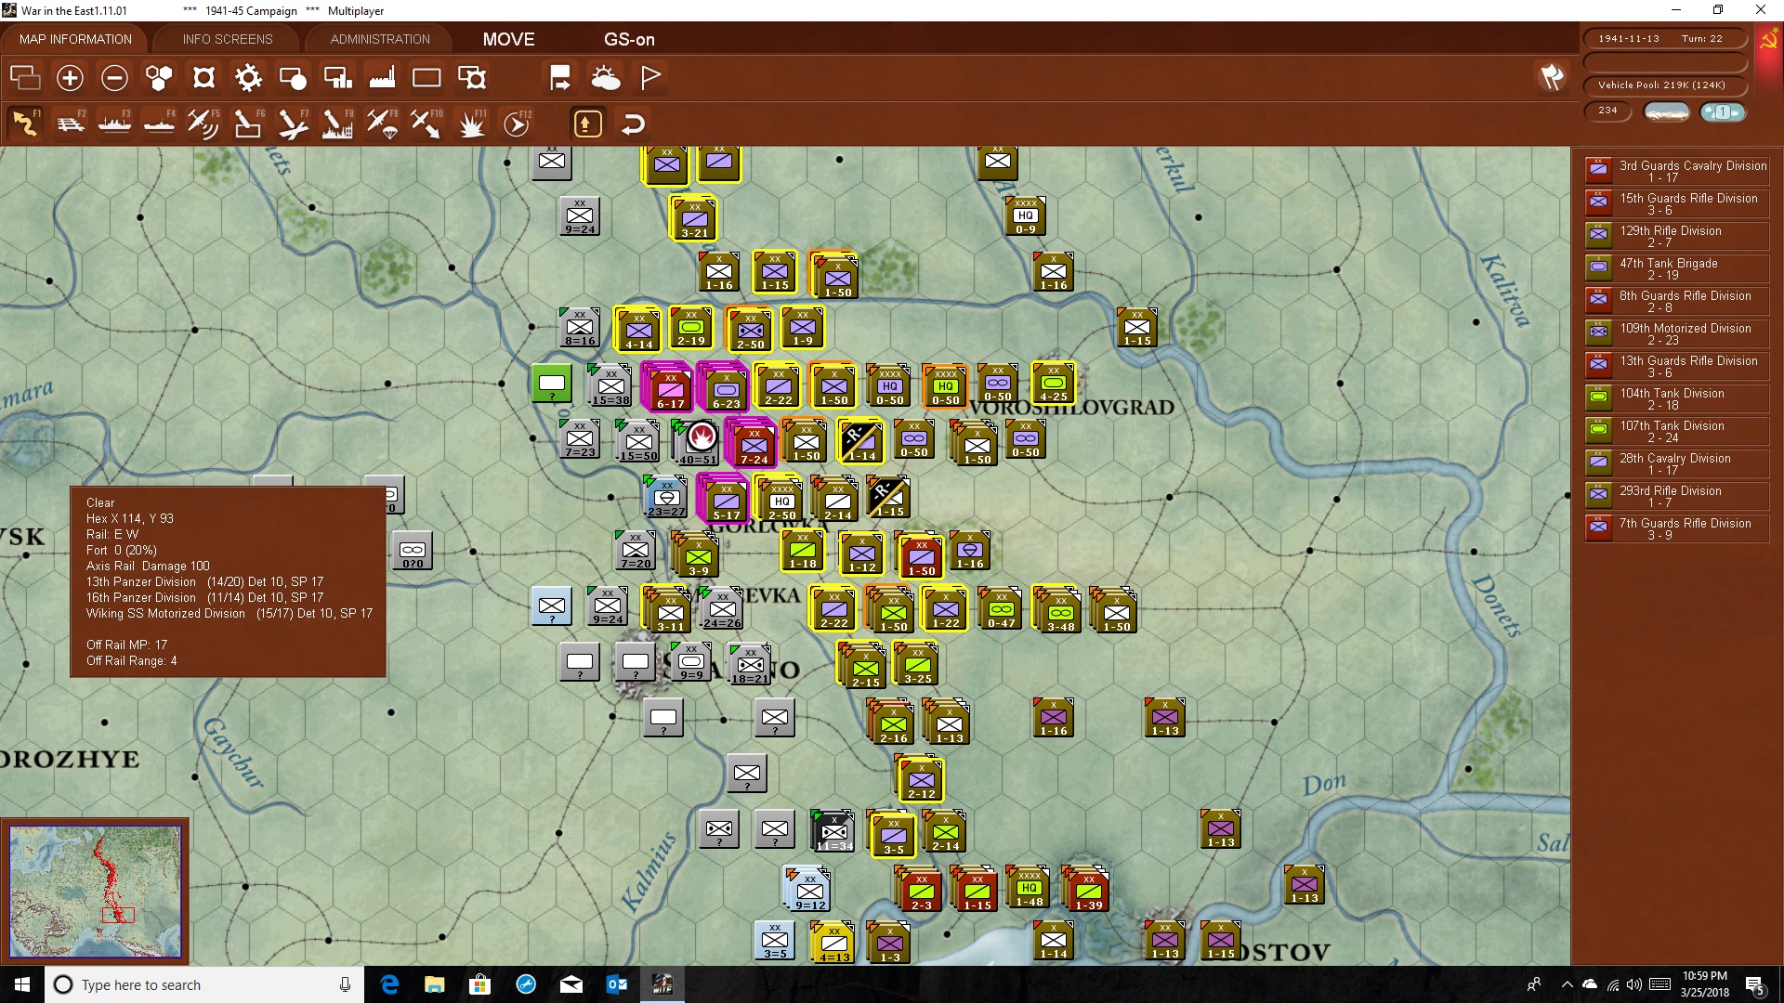Select 8th Guards Rifle Division entry
This screenshot has width=1784, height=1003.
click(1676, 301)
